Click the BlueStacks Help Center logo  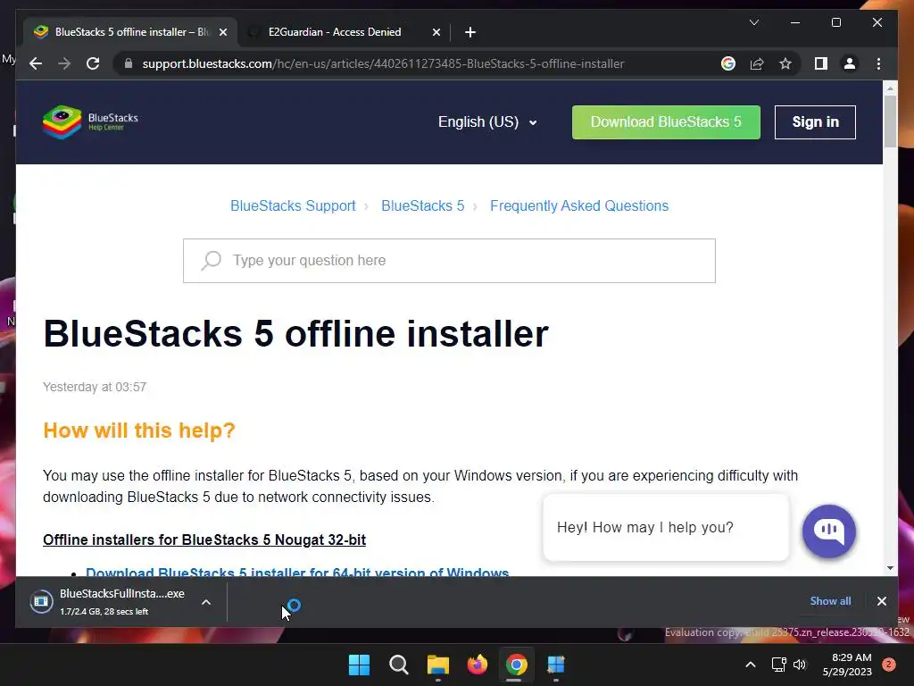point(90,121)
